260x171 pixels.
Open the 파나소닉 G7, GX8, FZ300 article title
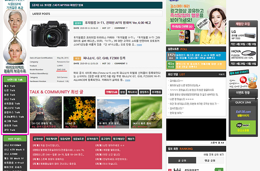click(104, 58)
